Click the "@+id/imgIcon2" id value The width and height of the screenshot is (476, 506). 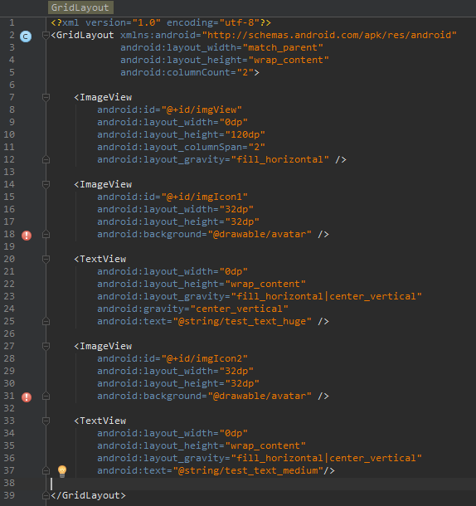[x=204, y=358]
